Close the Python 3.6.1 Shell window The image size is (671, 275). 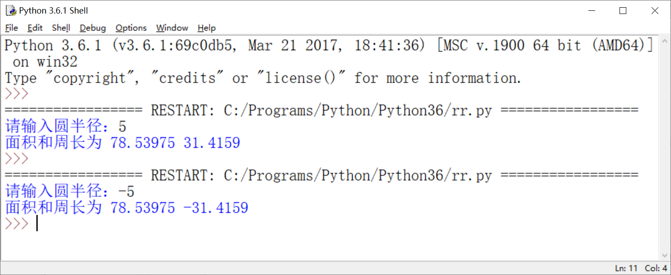(x=655, y=11)
